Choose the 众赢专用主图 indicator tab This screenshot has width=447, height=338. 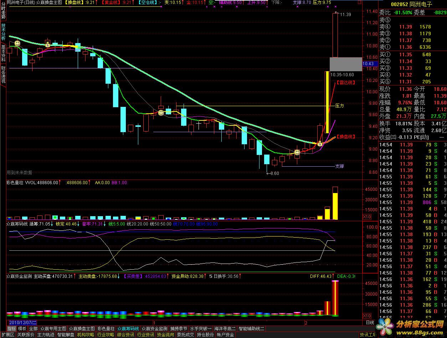pyautogui.click(x=53, y=328)
